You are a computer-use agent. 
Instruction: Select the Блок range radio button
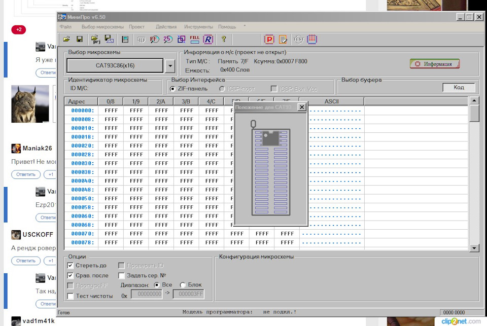pyautogui.click(x=184, y=285)
